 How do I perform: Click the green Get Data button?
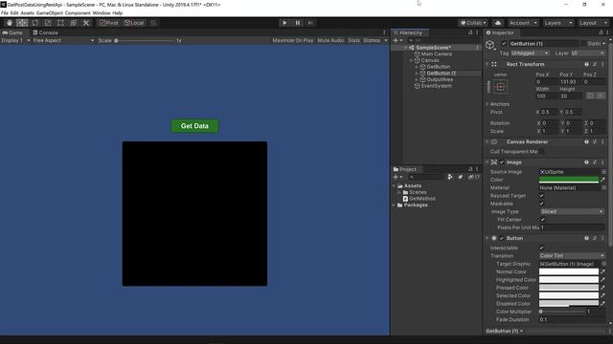coord(194,126)
